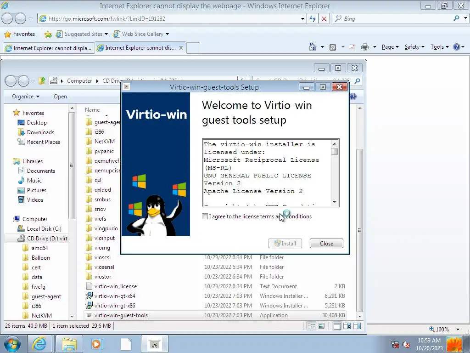Select virtio-win-gt-x64 installer file
The height and width of the screenshot is (353, 470).
pyautogui.click(x=114, y=296)
